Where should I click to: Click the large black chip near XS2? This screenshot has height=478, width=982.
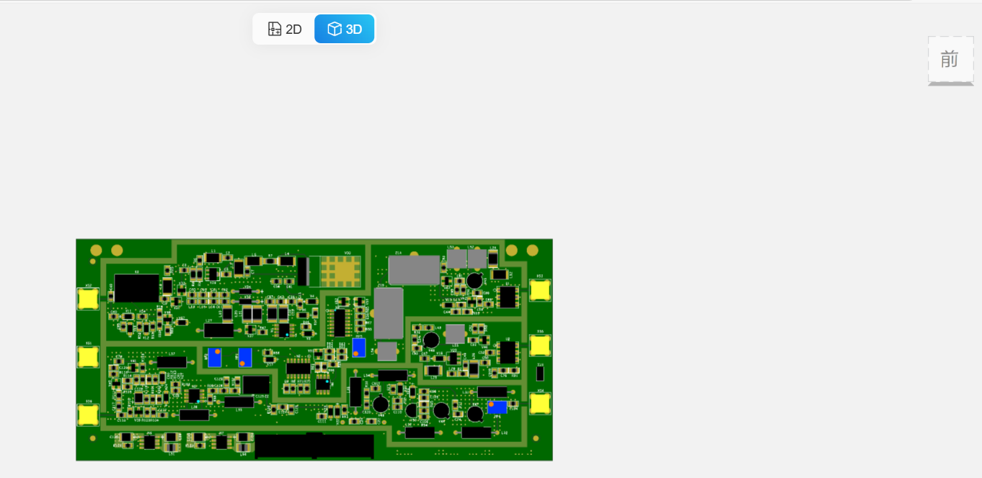[136, 288]
